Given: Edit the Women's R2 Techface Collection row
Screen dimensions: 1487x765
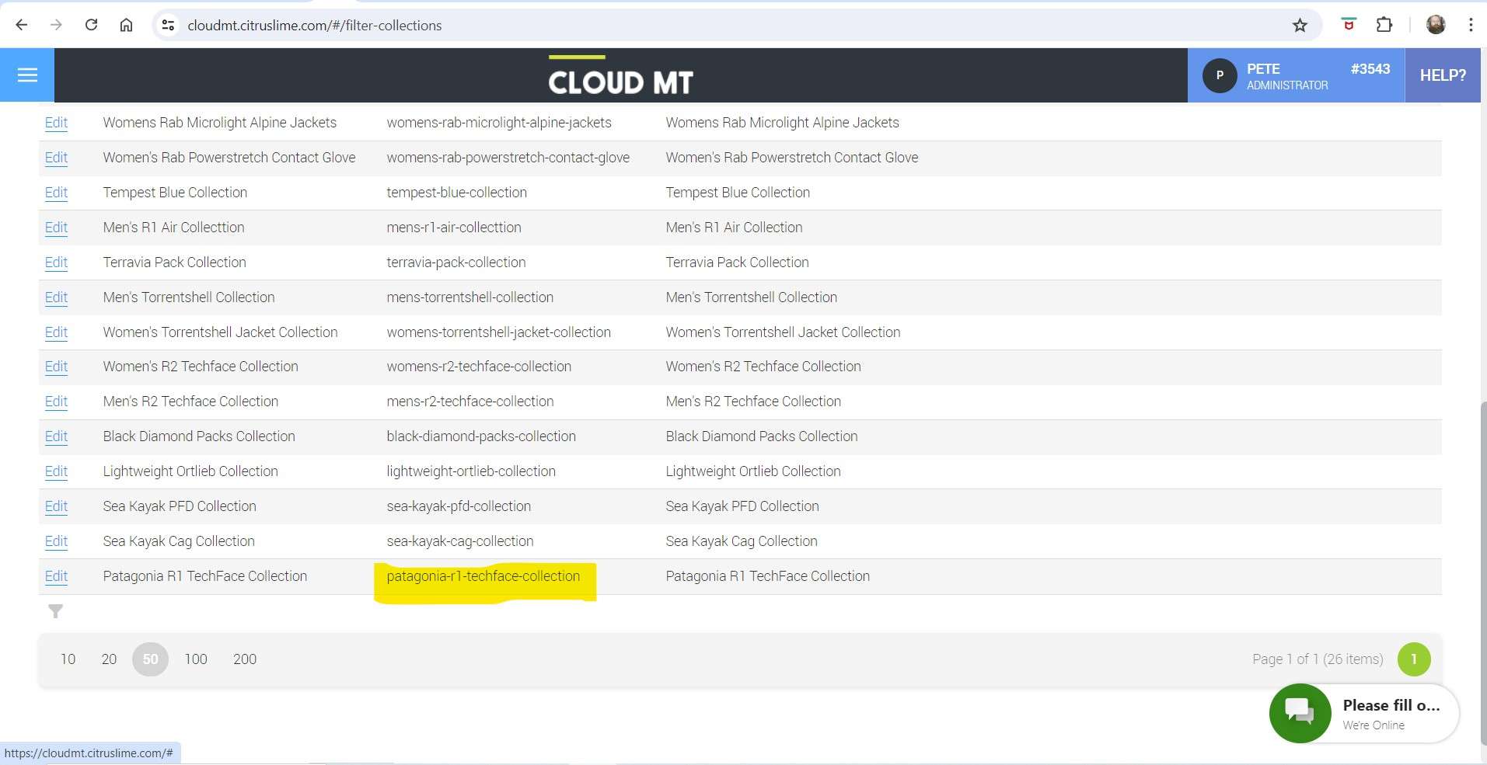Looking at the screenshot, I should pyautogui.click(x=56, y=367).
